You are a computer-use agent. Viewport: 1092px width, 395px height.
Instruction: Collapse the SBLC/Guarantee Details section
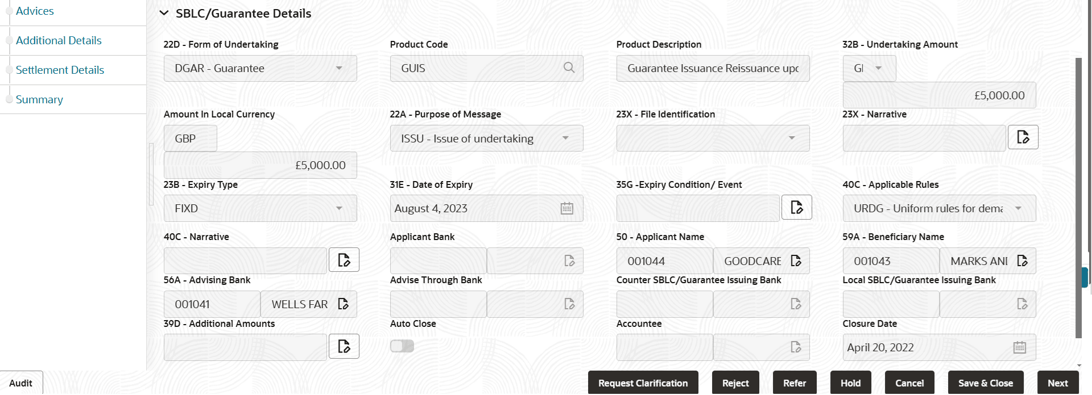click(x=164, y=14)
